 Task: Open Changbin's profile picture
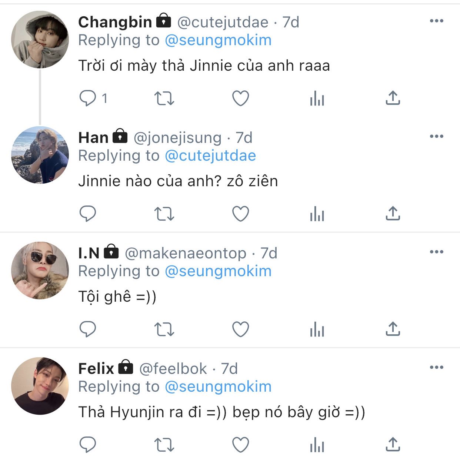40,40
